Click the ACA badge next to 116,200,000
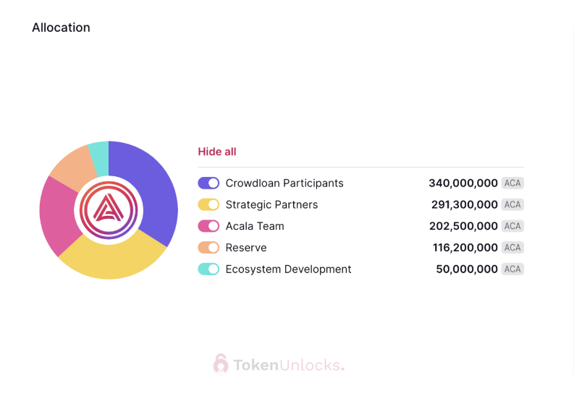Viewport: 574px width, 406px height. coord(512,248)
